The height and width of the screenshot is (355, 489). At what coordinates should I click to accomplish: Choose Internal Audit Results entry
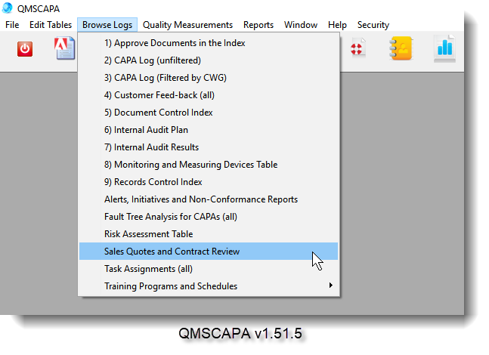click(151, 147)
